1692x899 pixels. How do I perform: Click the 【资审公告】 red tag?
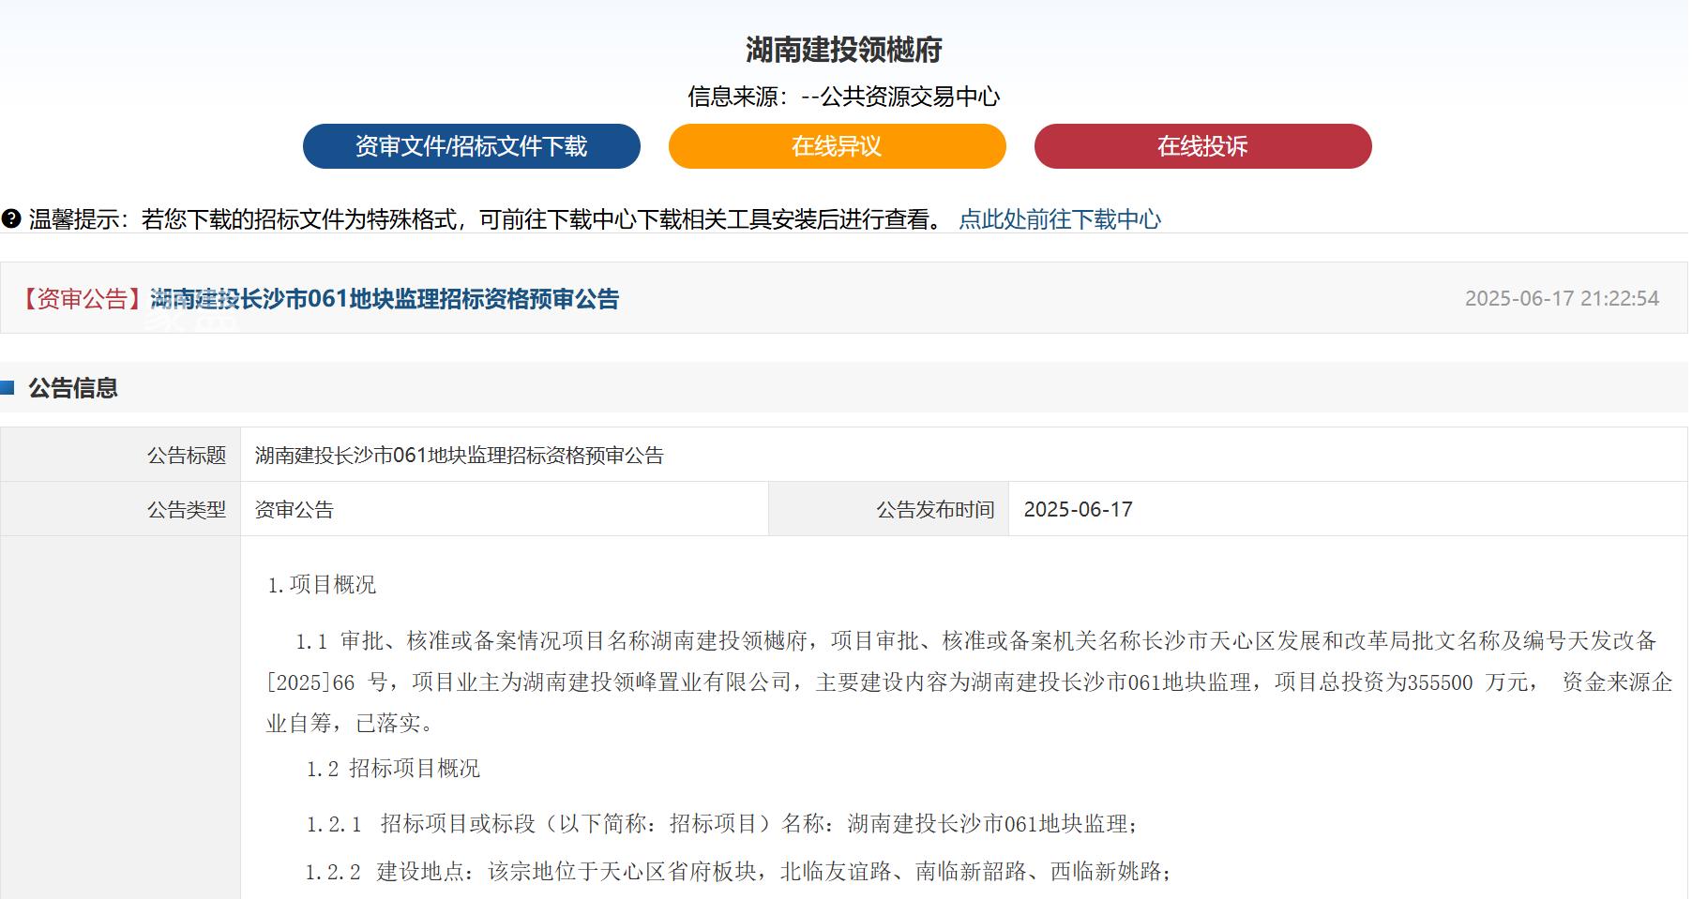[x=82, y=299]
